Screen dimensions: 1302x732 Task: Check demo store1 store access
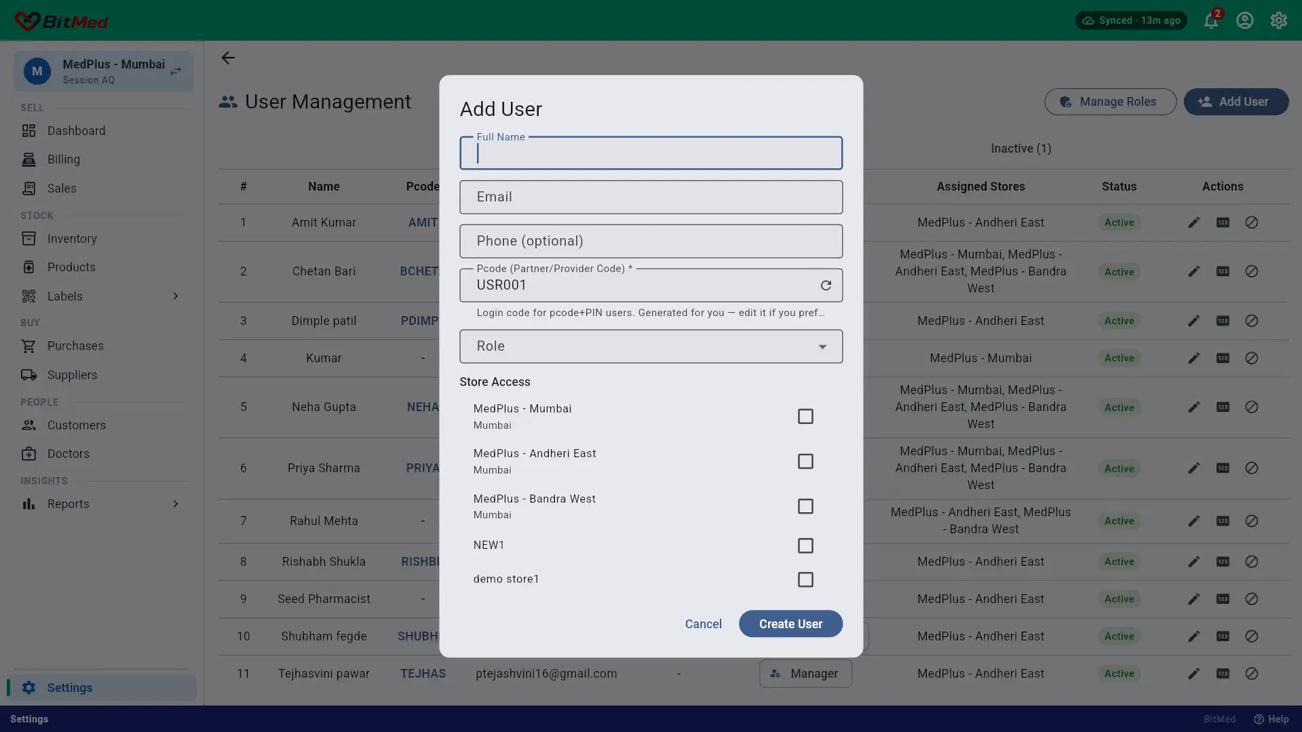pos(805,580)
